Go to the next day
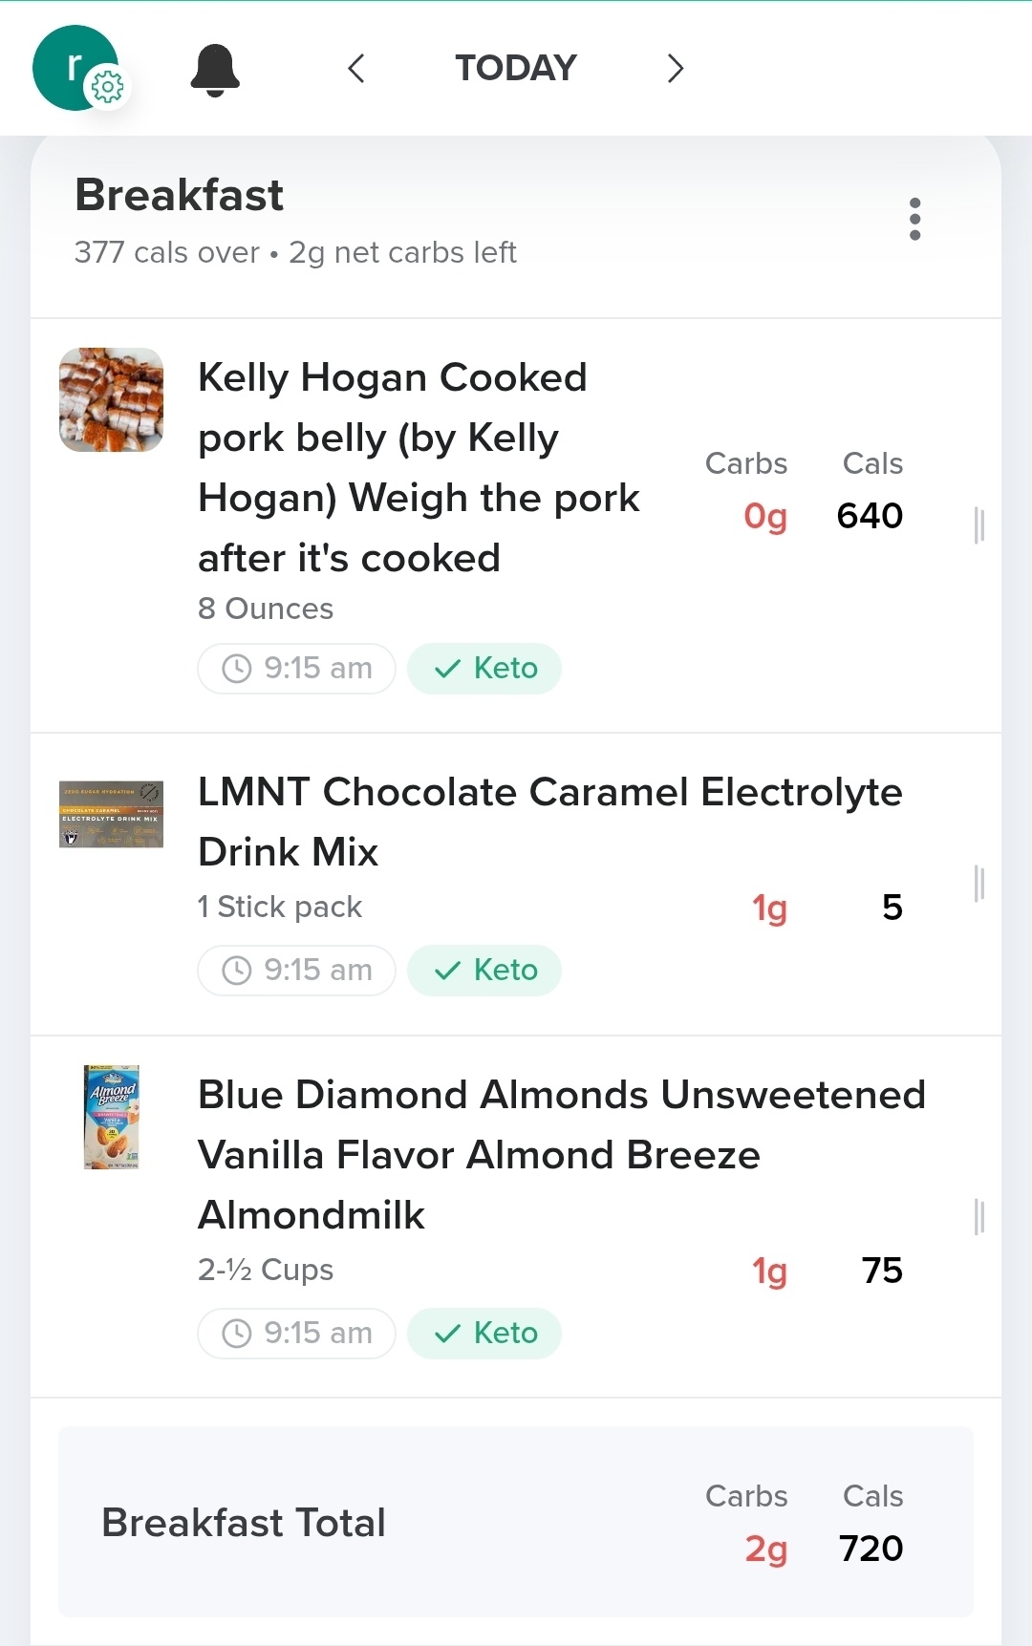Image resolution: width=1032 pixels, height=1646 pixels. [x=675, y=69]
